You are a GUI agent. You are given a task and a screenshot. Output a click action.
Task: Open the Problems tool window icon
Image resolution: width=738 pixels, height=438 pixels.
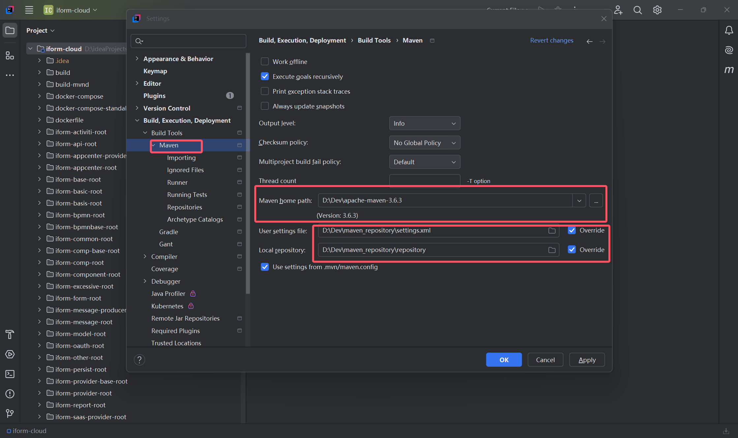tap(10, 394)
